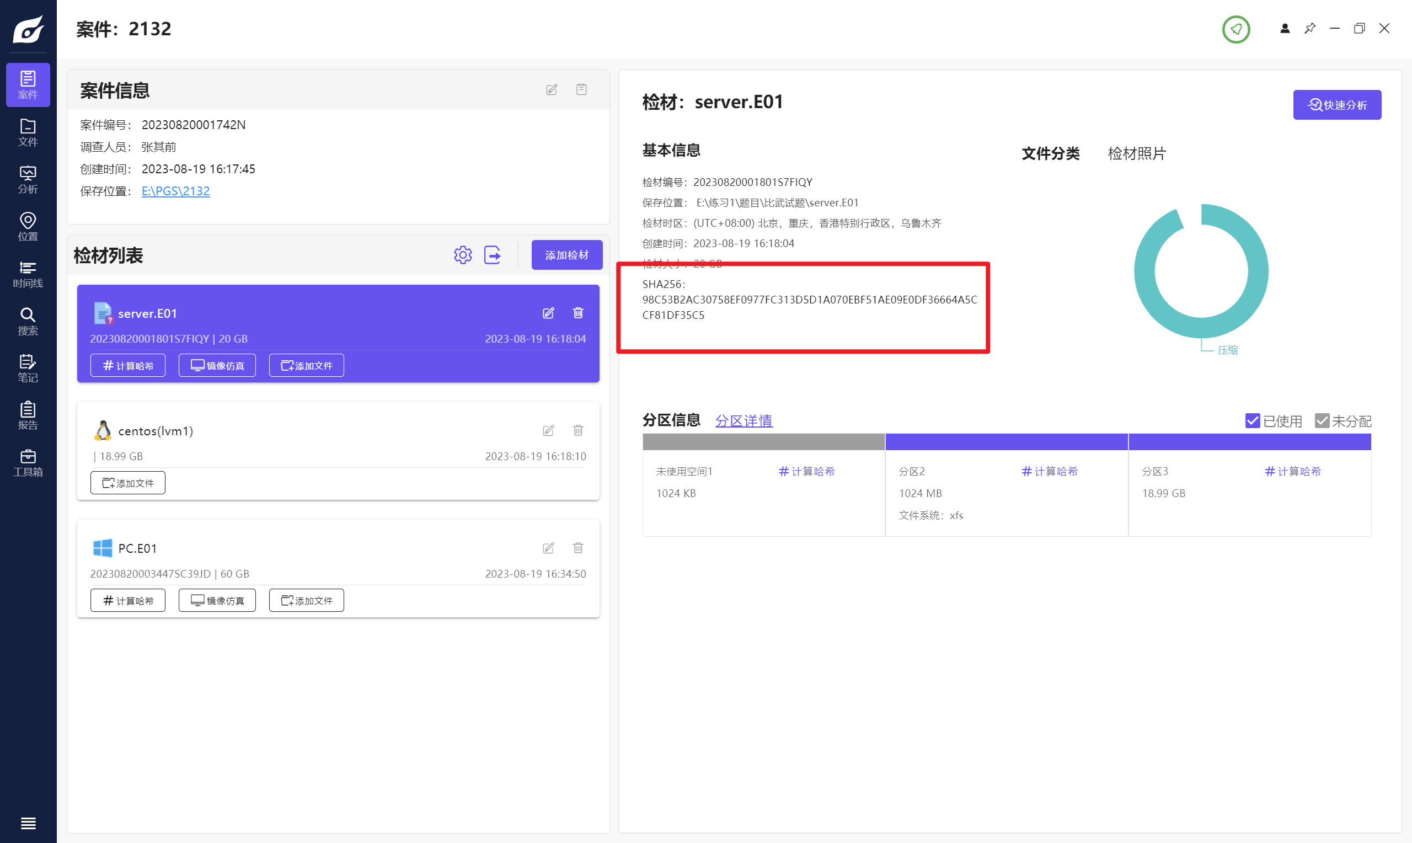Open the 分区详情 link
Image resolution: width=1412 pixels, height=843 pixels.
tap(744, 421)
